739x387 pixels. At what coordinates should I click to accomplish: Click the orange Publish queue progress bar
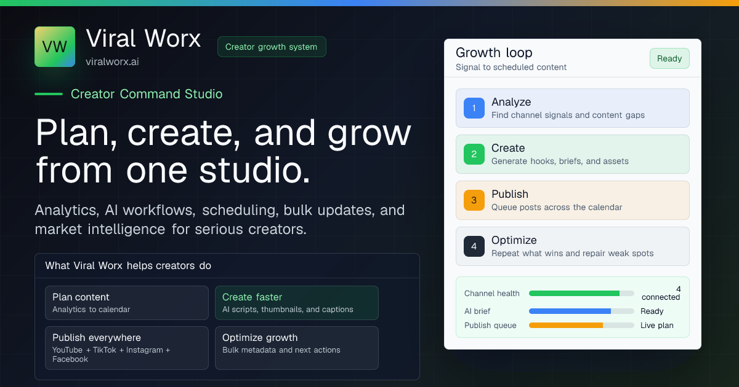581,325
